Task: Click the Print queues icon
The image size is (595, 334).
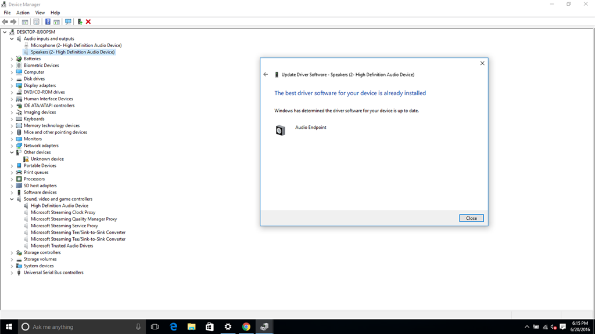Action: click(19, 172)
